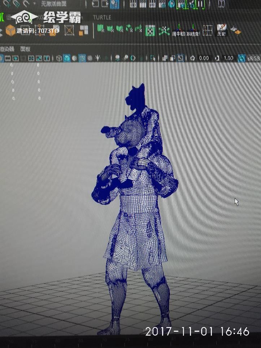Open the green checkerboard UV shelf icon
The height and width of the screenshot is (348, 261).
click(x=150, y=30)
